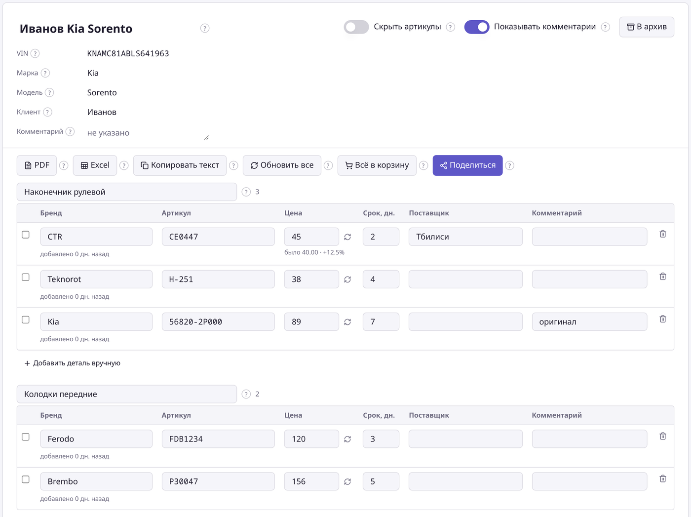Add everything with Всё в корзину
This screenshot has width=691, height=517.
pyautogui.click(x=377, y=165)
